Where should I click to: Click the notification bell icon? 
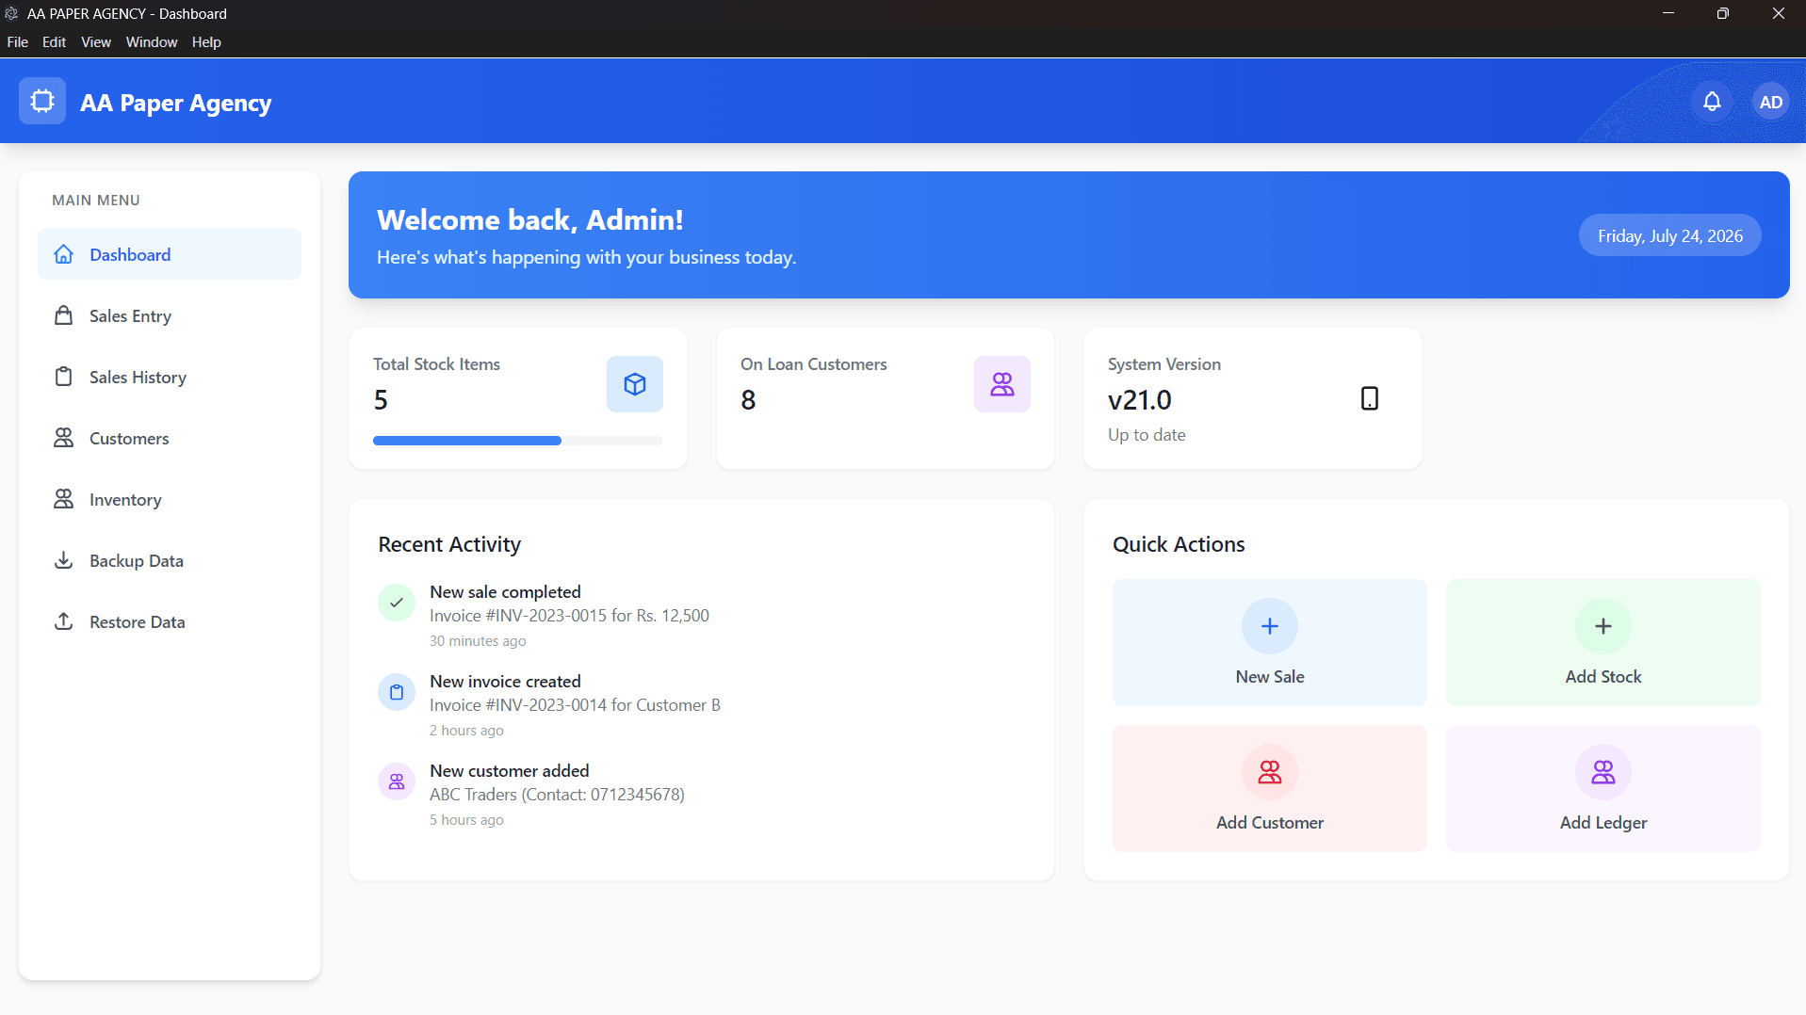coord(1712,102)
